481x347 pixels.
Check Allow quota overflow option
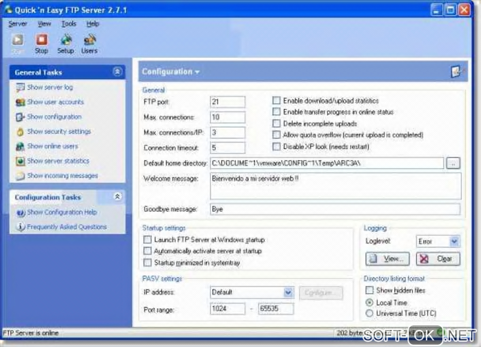click(x=276, y=135)
